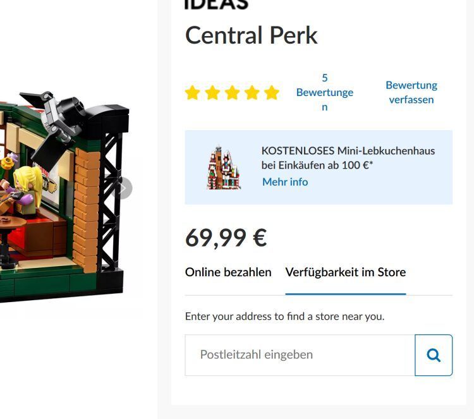Click the store address instruction text

[285, 316]
